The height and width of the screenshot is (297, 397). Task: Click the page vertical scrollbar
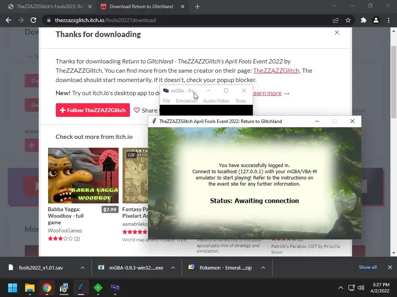pos(394,82)
